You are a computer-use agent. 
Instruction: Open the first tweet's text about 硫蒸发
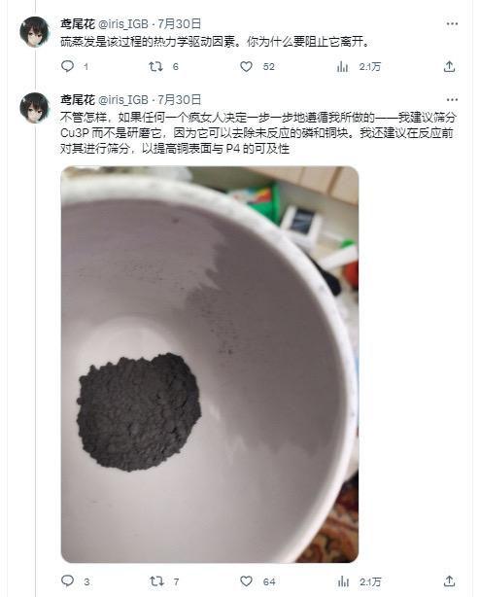point(215,42)
